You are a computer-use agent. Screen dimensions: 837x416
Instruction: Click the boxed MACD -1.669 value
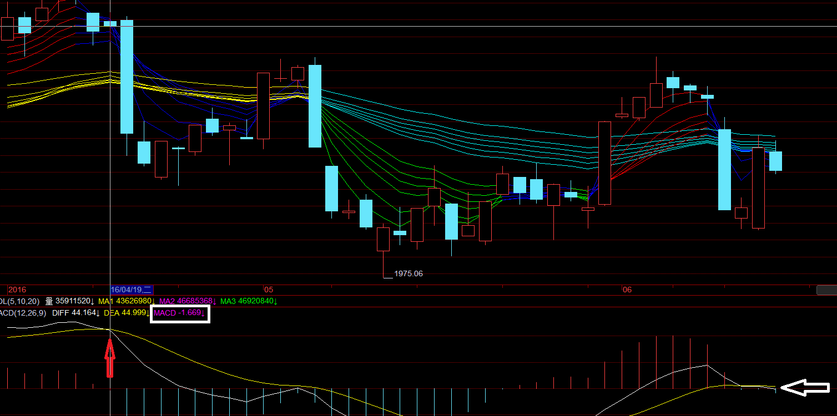179,313
